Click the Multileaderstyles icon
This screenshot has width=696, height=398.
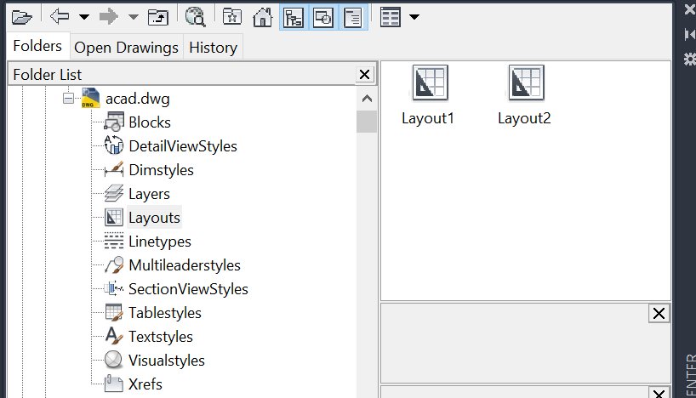114,264
